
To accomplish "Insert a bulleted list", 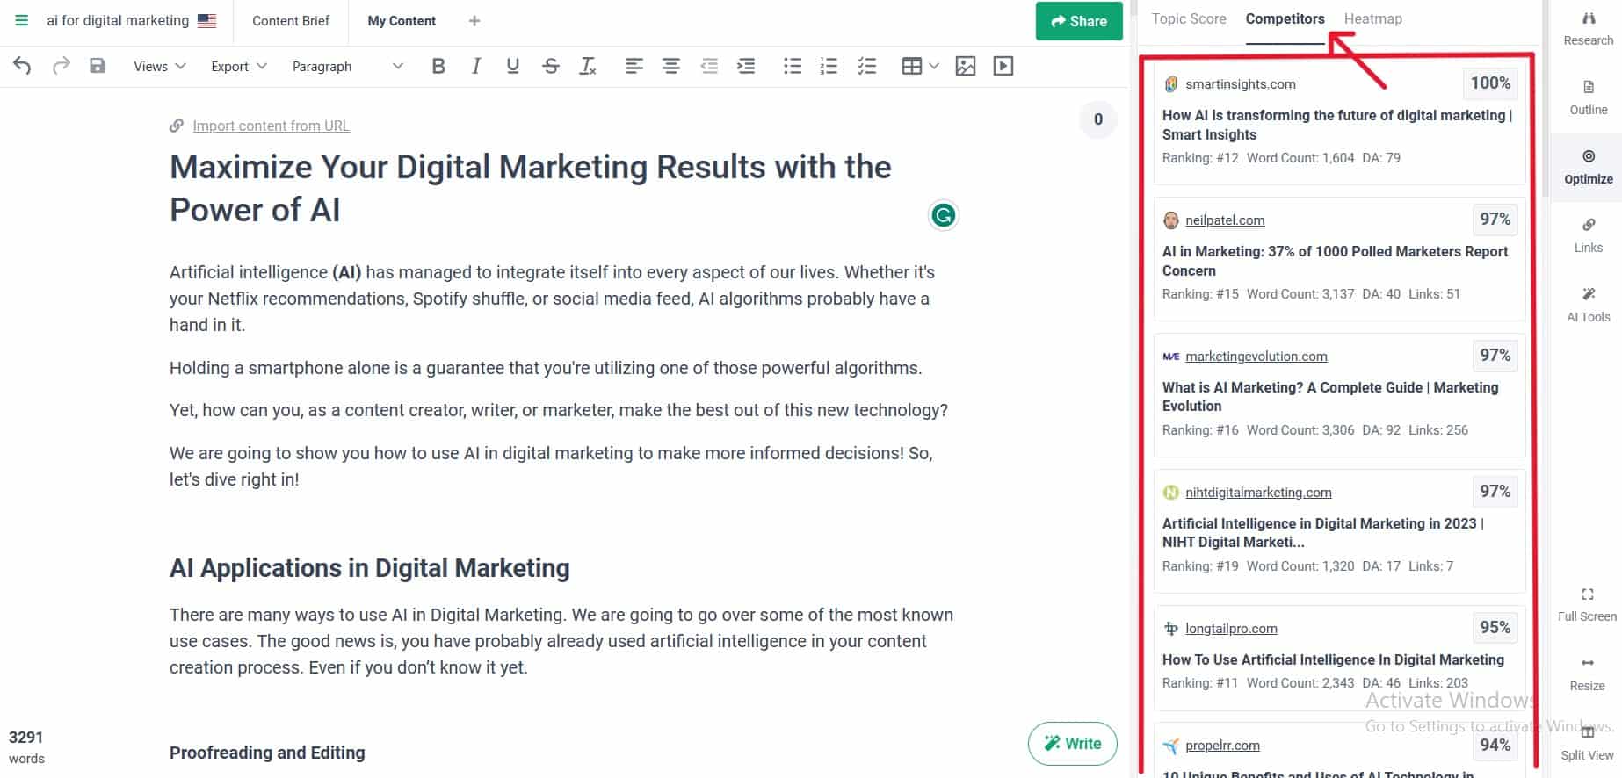I will [792, 66].
